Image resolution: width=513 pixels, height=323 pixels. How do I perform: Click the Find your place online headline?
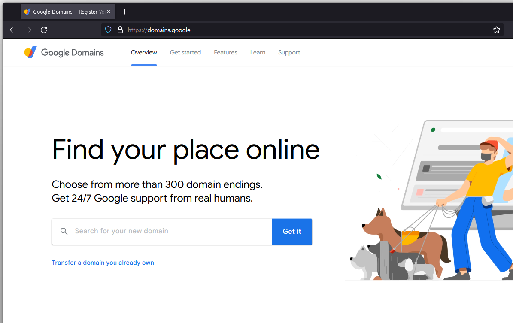[x=186, y=150]
